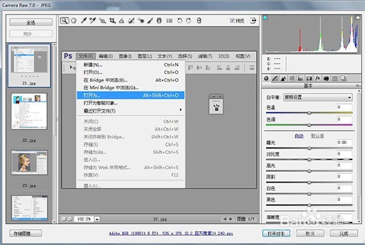The height and width of the screenshot is (245, 365).
Task: Select the Red Eye Removal tool
Action: coord(141,21)
